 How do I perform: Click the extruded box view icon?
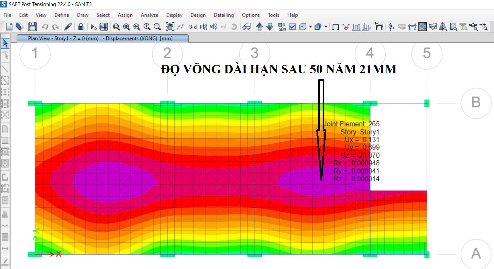303,26
